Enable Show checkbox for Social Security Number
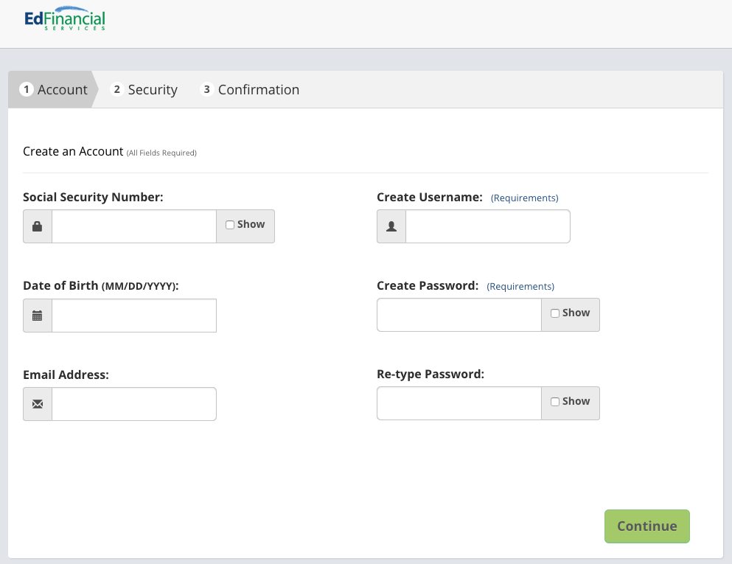The height and width of the screenshot is (564, 732). click(x=230, y=225)
